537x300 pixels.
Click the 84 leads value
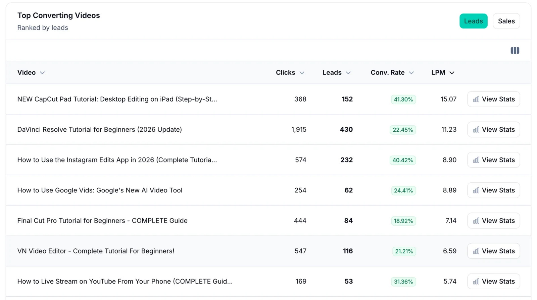click(348, 221)
